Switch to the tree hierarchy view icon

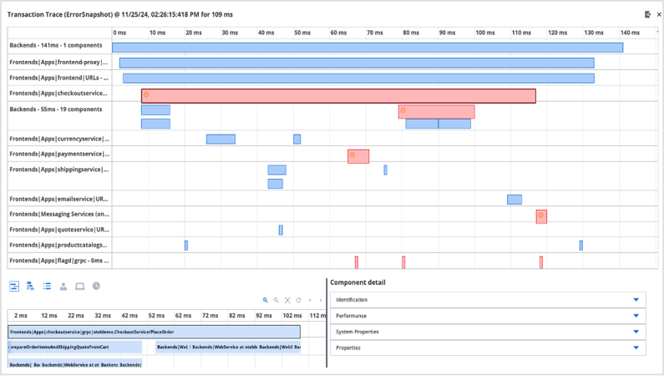31,287
